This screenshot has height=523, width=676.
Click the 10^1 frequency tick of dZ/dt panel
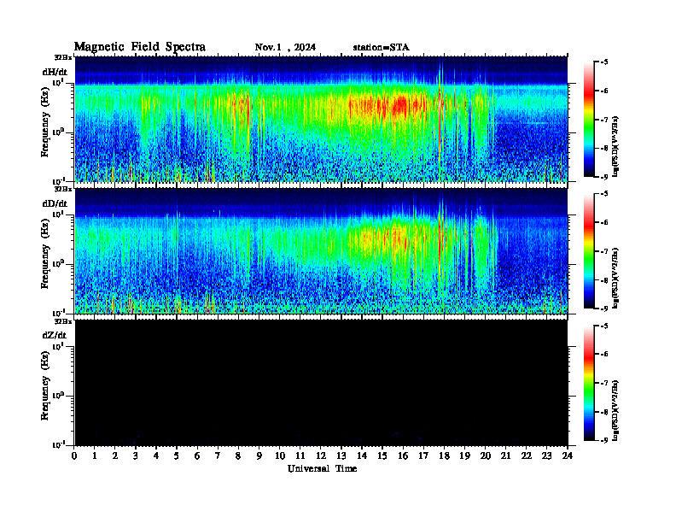58,346
